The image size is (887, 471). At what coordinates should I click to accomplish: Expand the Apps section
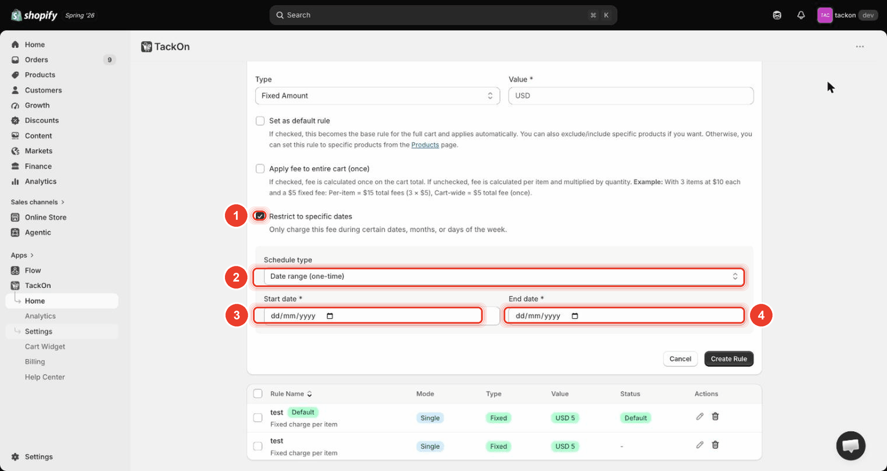point(22,255)
